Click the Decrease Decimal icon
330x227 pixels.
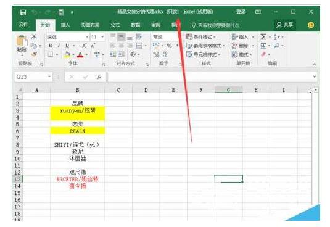(165, 54)
